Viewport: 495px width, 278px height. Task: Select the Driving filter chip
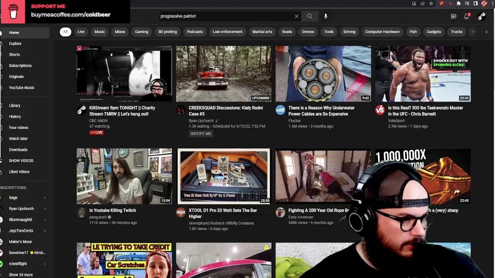349,32
